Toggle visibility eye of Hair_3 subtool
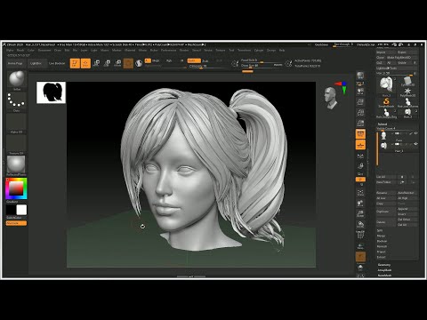Screen dimensions: 427x320 click(x=415, y=144)
